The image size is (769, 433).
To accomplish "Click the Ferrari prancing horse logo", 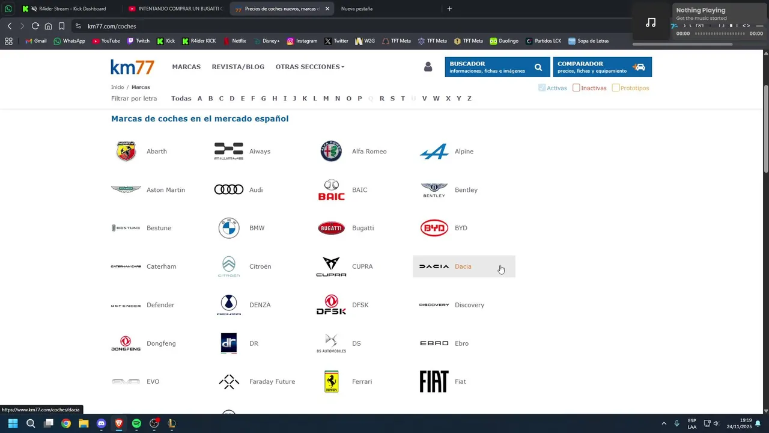I will [x=331, y=381].
